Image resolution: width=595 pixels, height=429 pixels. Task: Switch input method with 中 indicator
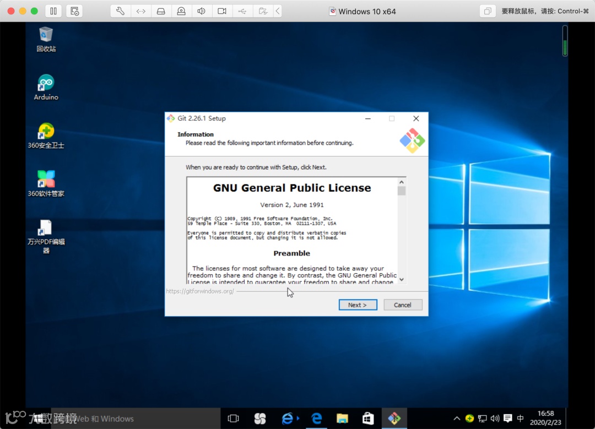tap(520, 419)
